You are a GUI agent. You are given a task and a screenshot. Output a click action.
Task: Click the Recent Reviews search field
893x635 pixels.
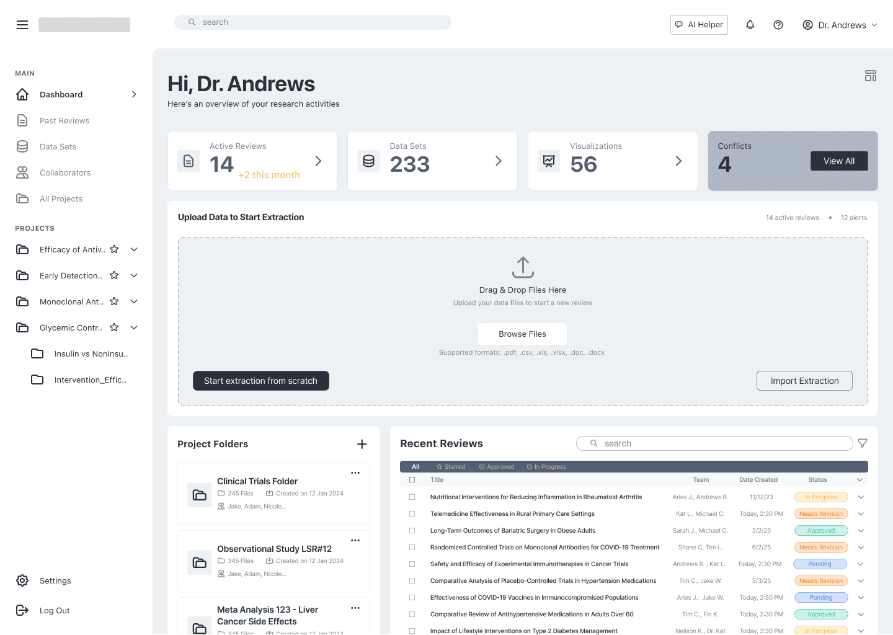coord(714,443)
